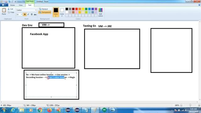Cut the selected text

10,9
